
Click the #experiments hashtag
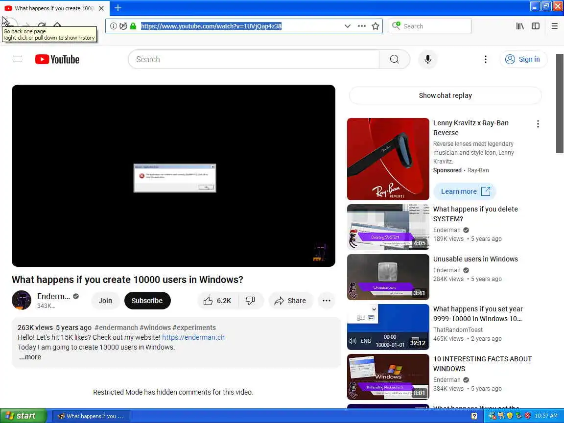point(194,328)
